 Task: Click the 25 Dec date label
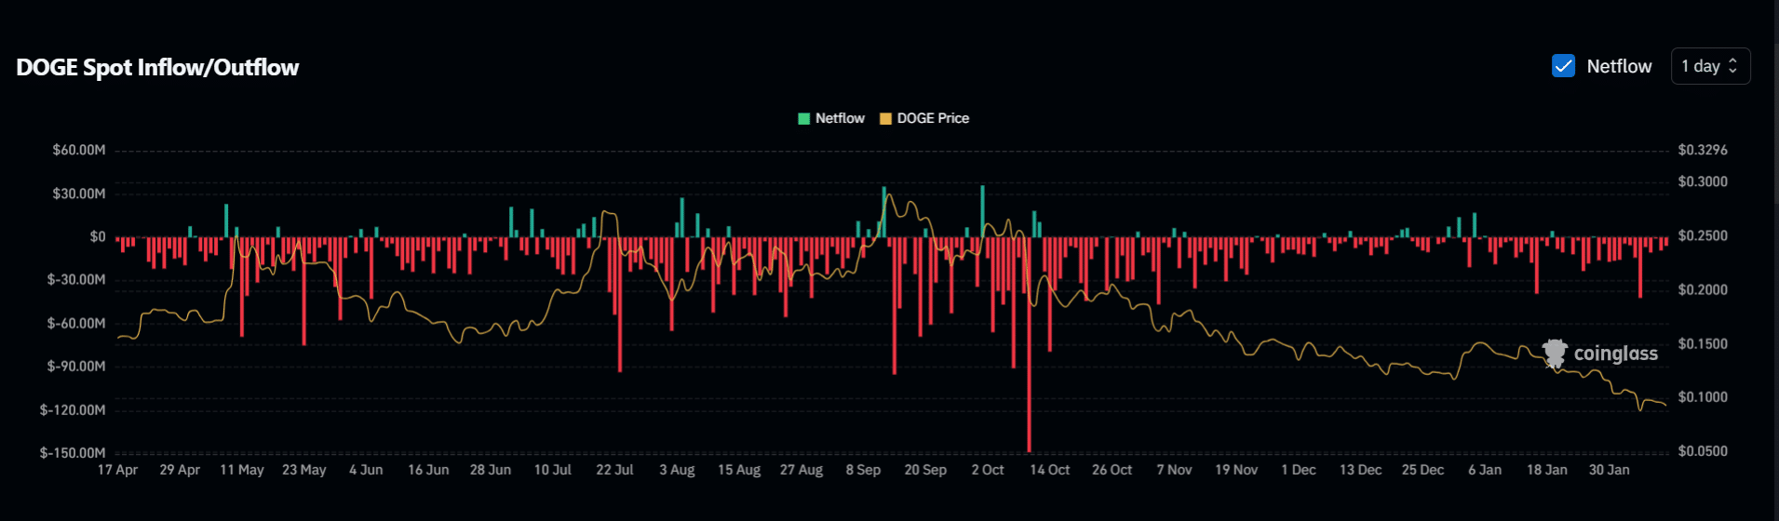[x=1422, y=470]
